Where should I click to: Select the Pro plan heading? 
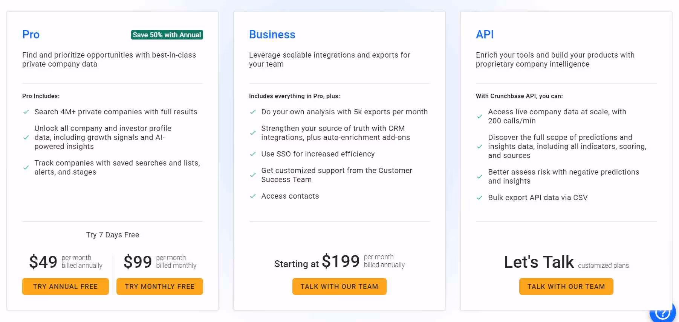click(x=31, y=35)
